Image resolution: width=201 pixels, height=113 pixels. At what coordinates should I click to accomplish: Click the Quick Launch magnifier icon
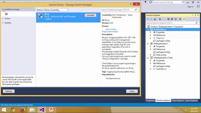click(x=183, y=2)
